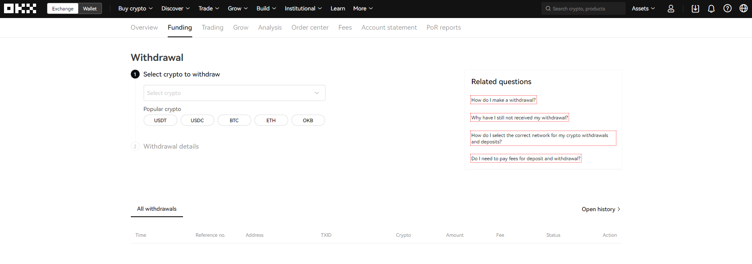Choose USDC popular crypto
Screen dimensions: 752x264
(197, 121)
